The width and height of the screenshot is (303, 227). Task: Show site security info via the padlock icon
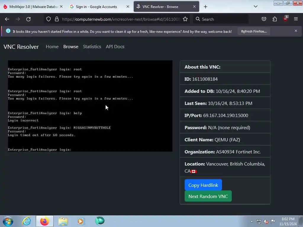(57, 19)
